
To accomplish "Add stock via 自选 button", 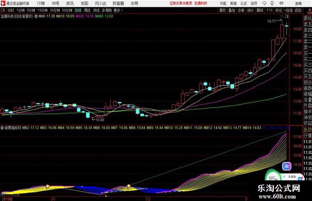I will click(289, 10).
